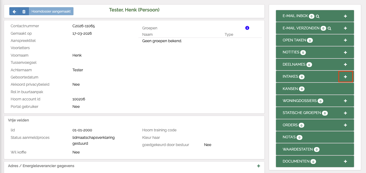The width and height of the screenshot is (366, 173).
Task: Click the trash delete icon
Action: 24,11
